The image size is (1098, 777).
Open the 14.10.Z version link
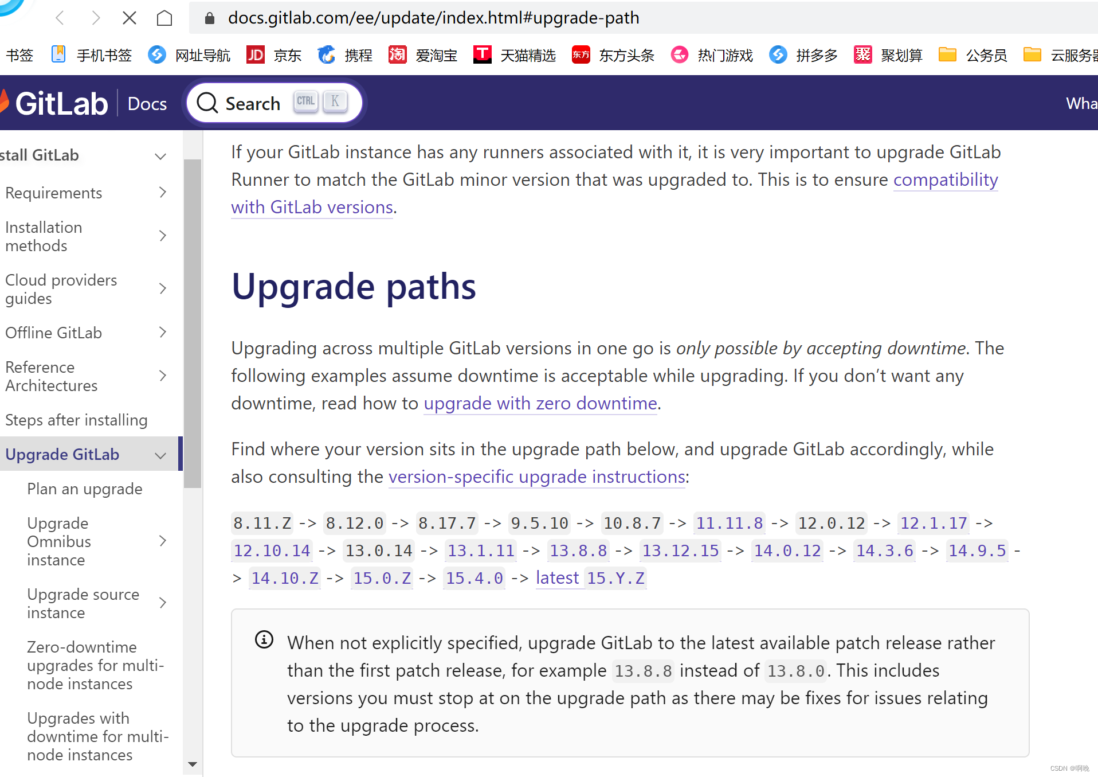[285, 578]
